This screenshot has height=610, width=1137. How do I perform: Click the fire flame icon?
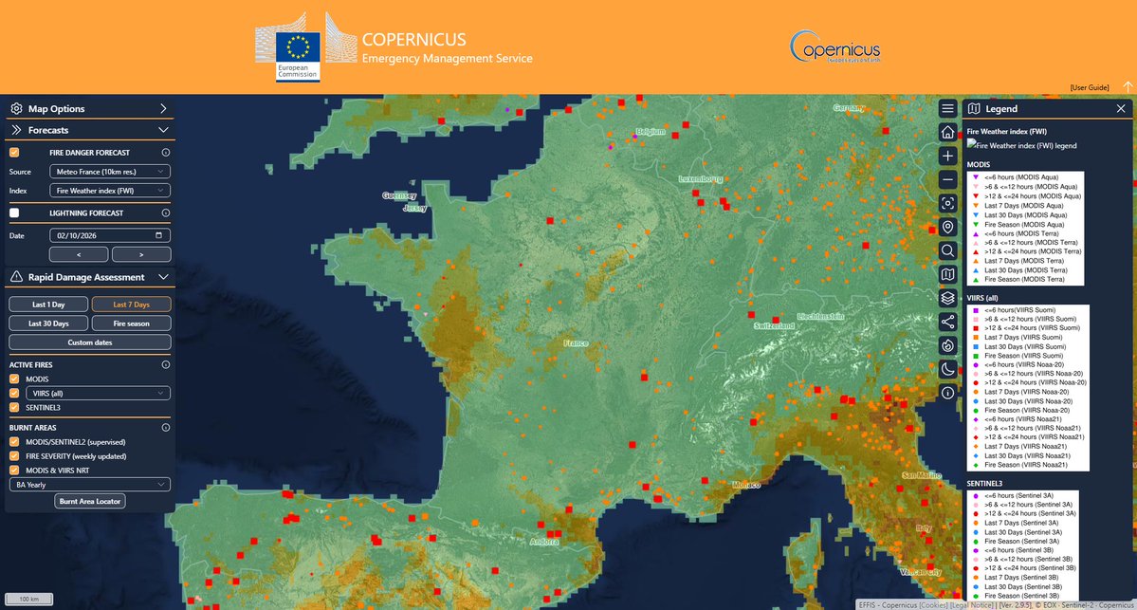[x=947, y=345]
